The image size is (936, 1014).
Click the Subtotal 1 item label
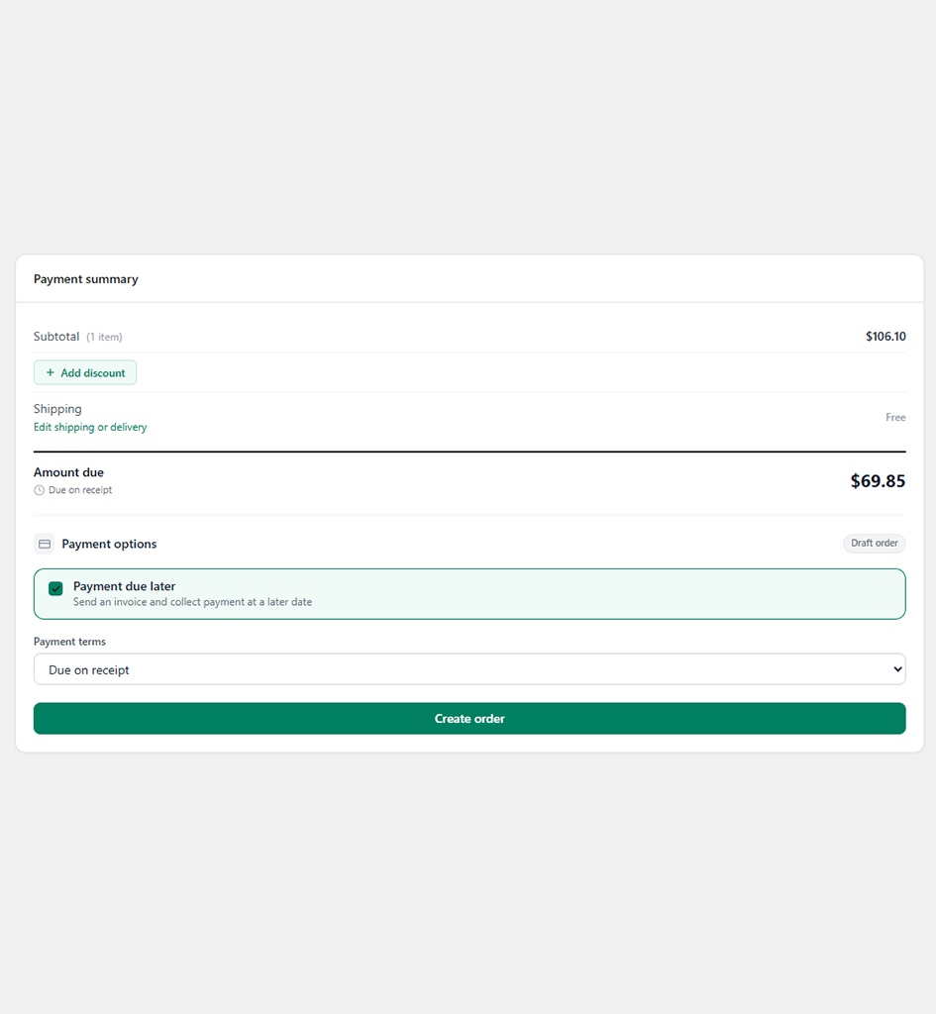77,337
